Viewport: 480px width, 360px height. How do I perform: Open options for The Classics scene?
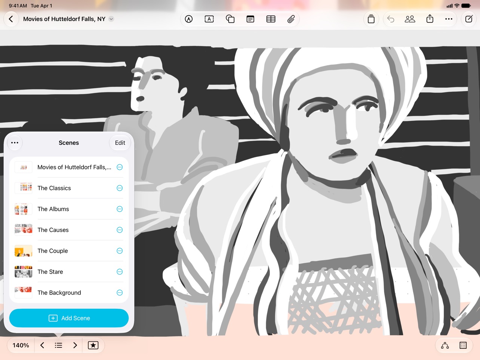(120, 188)
